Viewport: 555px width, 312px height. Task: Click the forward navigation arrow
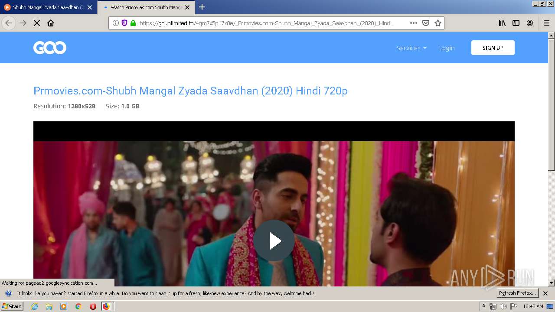(x=23, y=23)
